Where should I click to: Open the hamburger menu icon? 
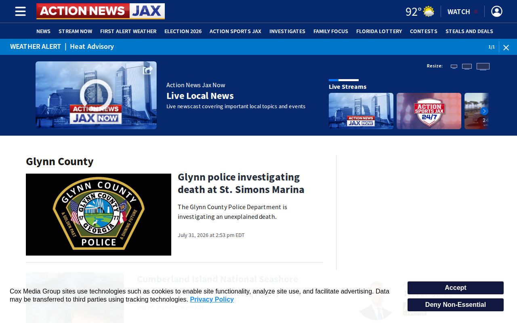coord(21,11)
